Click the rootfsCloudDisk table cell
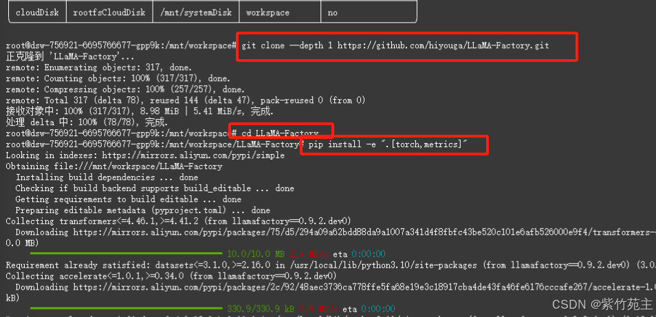The height and width of the screenshot is (317, 656). (x=109, y=12)
